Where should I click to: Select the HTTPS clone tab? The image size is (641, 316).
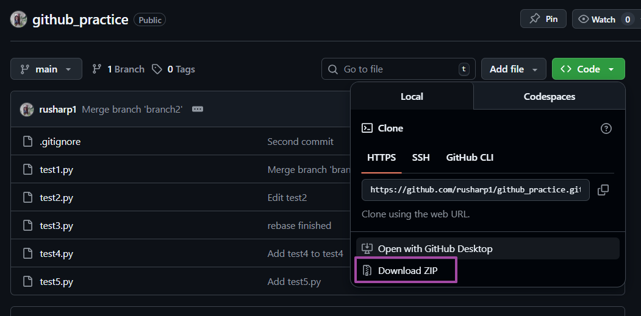(x=381, y=158)
